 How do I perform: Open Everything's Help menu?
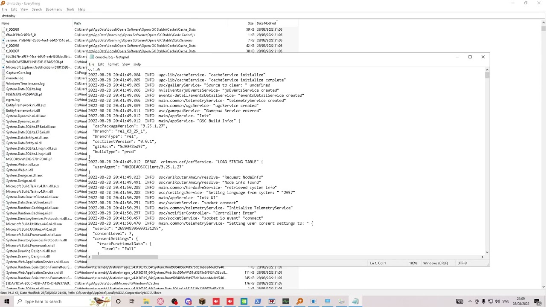point(81,9)
